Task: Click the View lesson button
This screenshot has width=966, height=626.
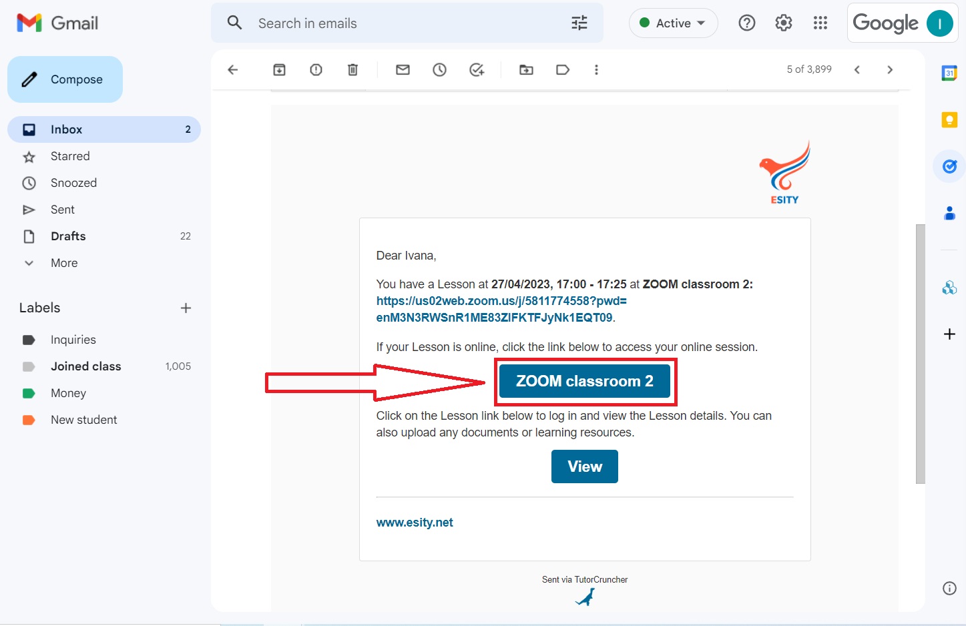Action: (585, 466)
